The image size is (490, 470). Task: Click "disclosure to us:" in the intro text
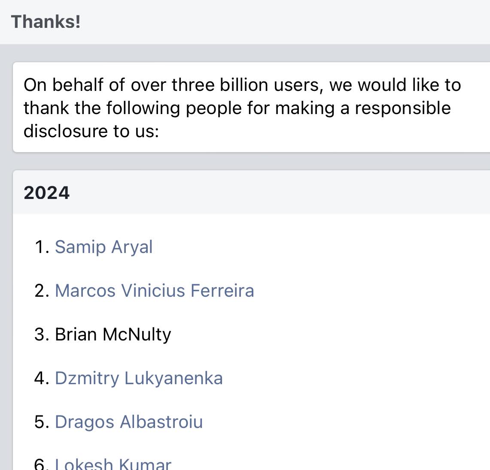coord(91,131)
